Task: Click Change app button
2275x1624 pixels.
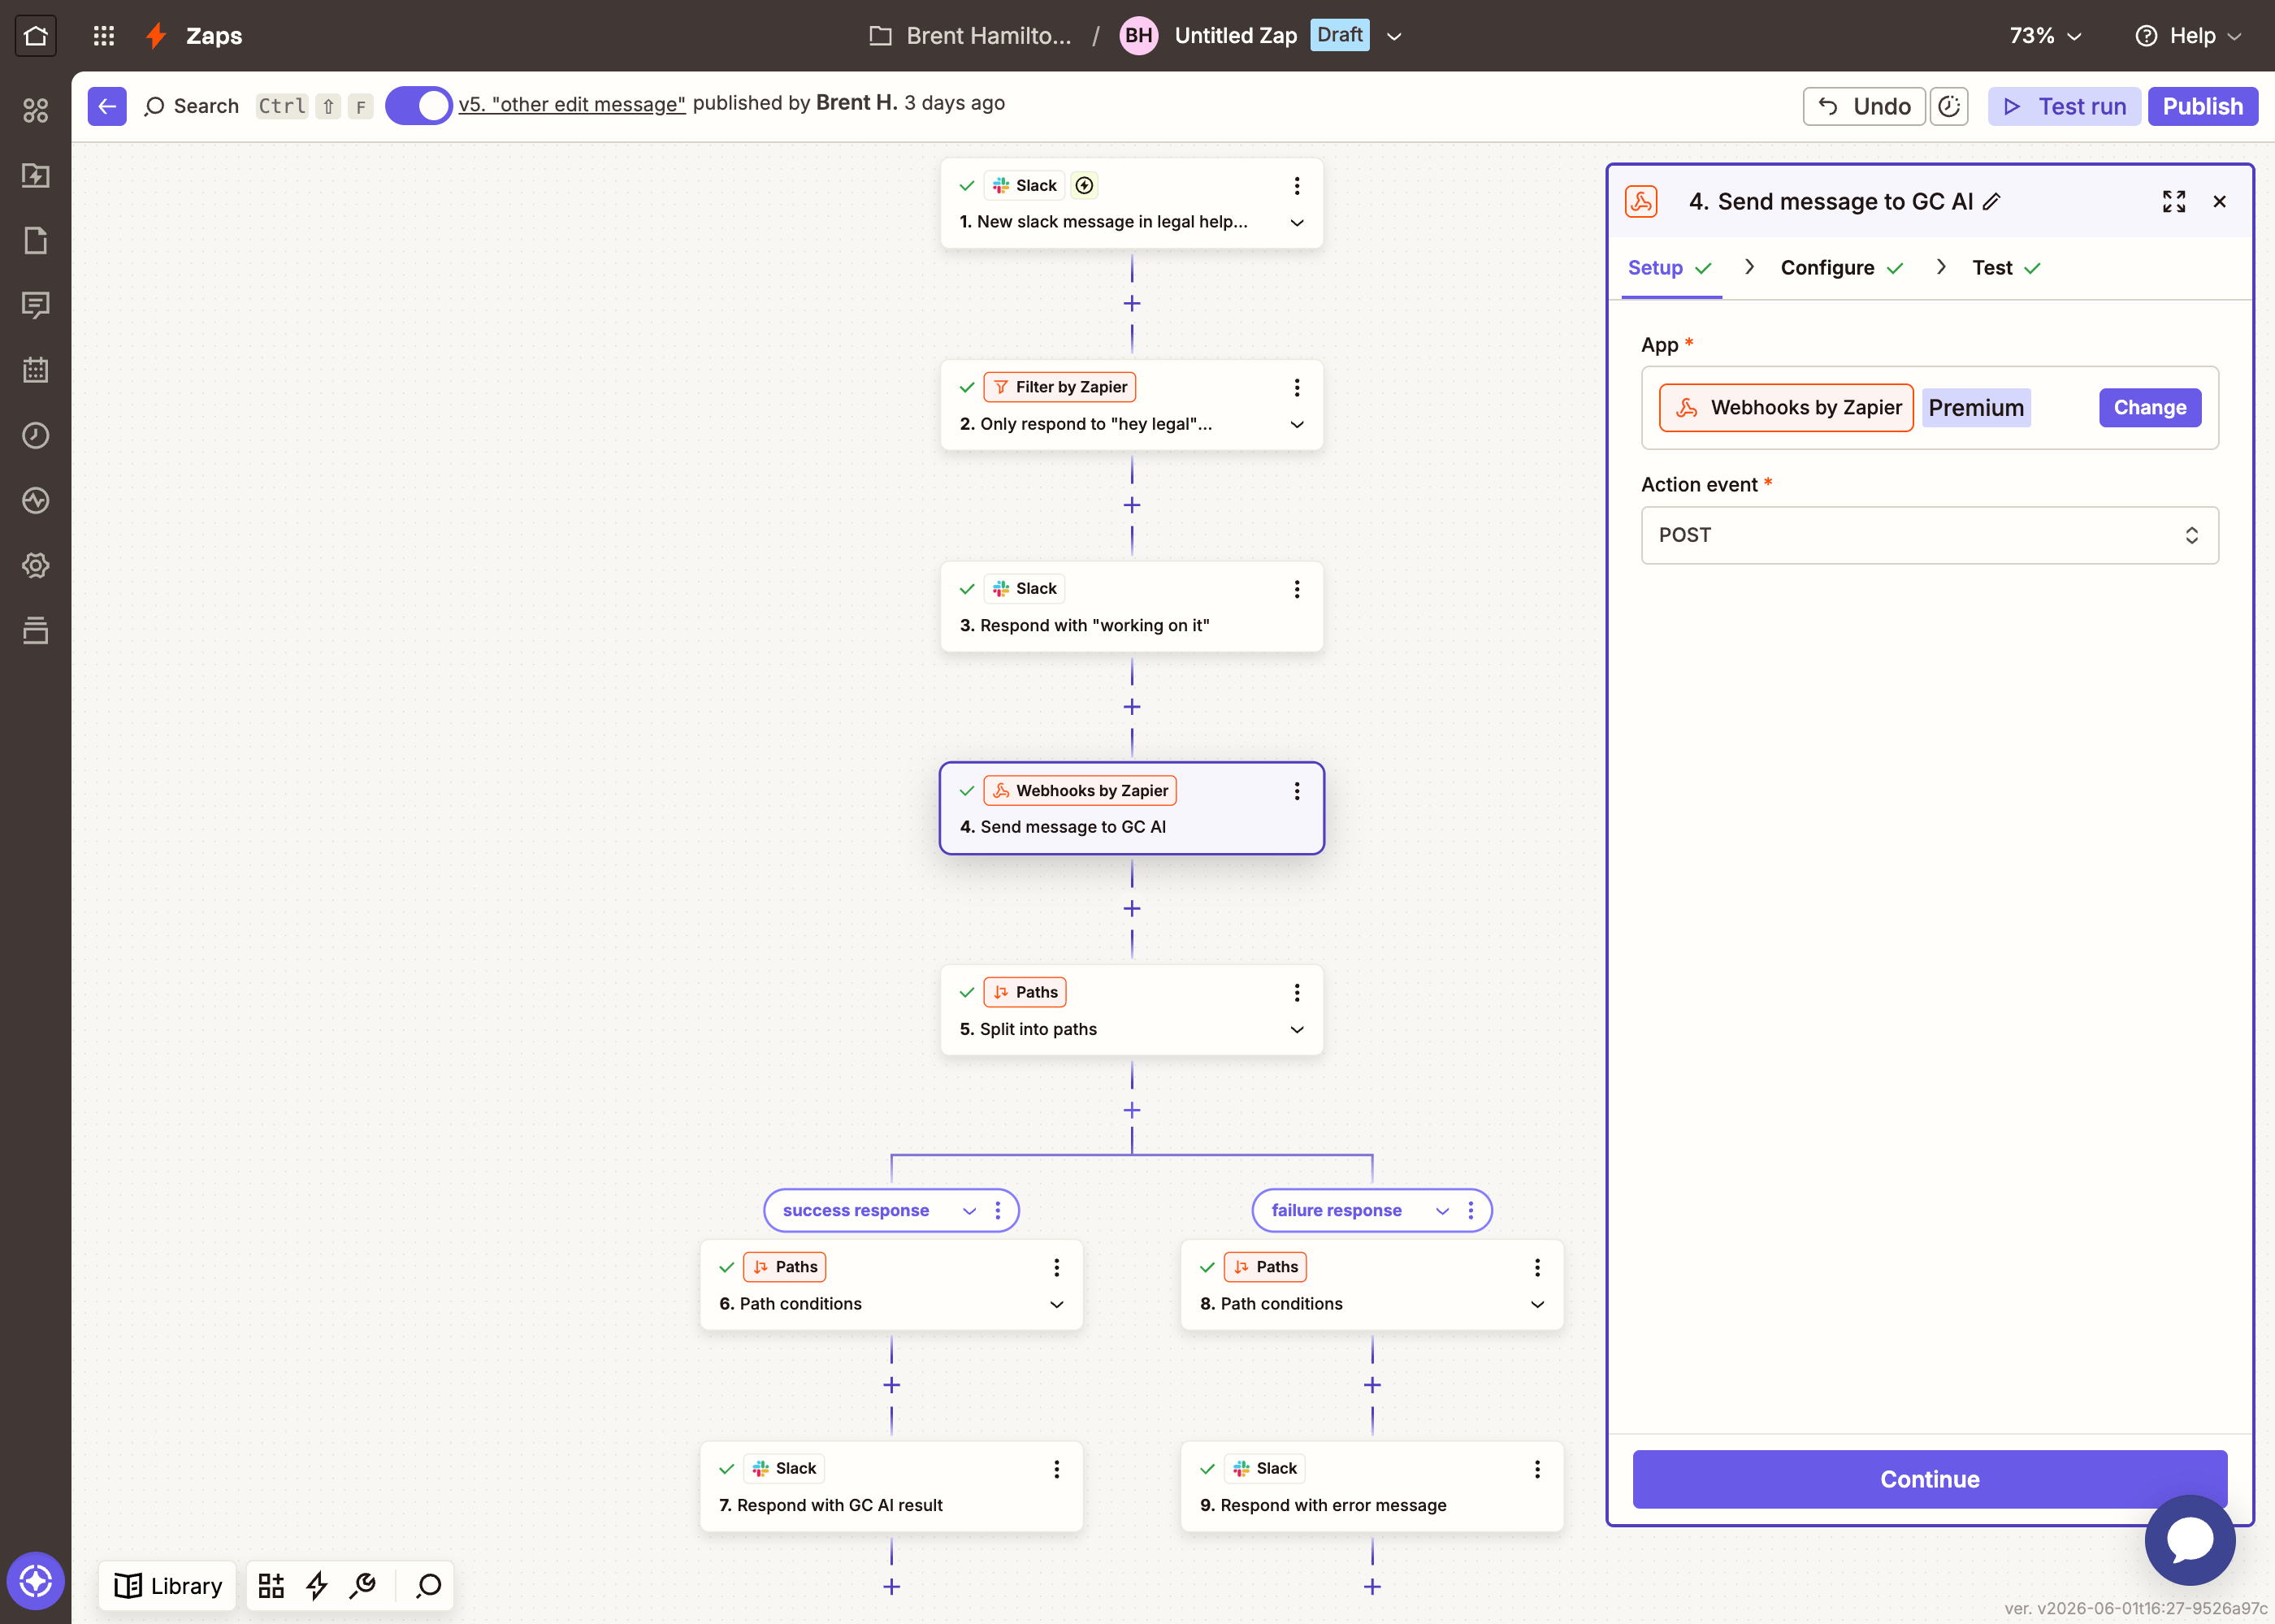Action: (2150, 407)
